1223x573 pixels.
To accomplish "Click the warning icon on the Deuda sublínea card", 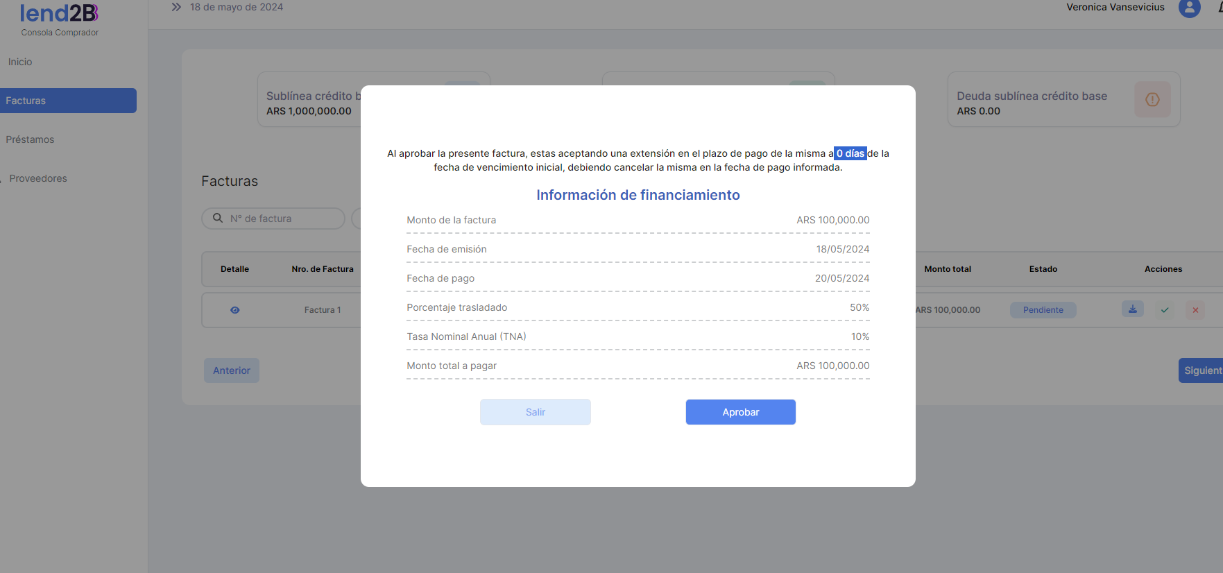I will pyautogui.click(x=1152, y=99).
